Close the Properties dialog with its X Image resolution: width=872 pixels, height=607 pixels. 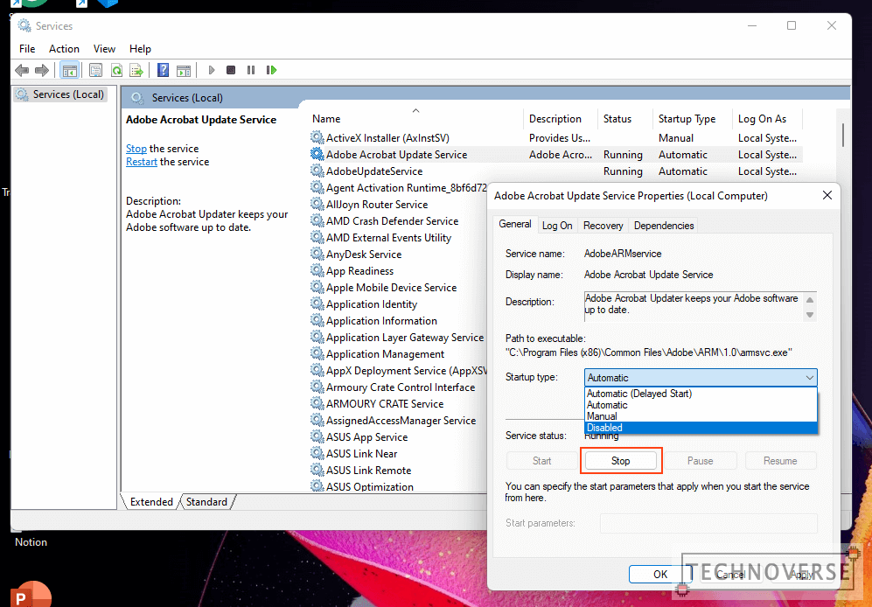827,195
